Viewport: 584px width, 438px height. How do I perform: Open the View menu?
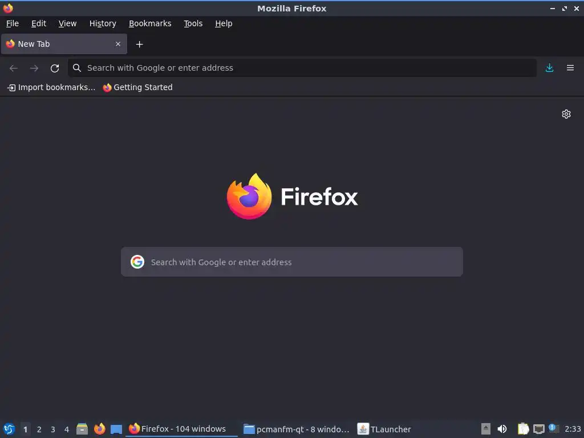click(x=67, y=23)
